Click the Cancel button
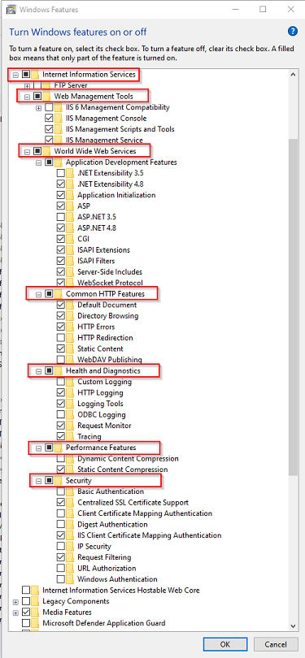 pos(276,644)
